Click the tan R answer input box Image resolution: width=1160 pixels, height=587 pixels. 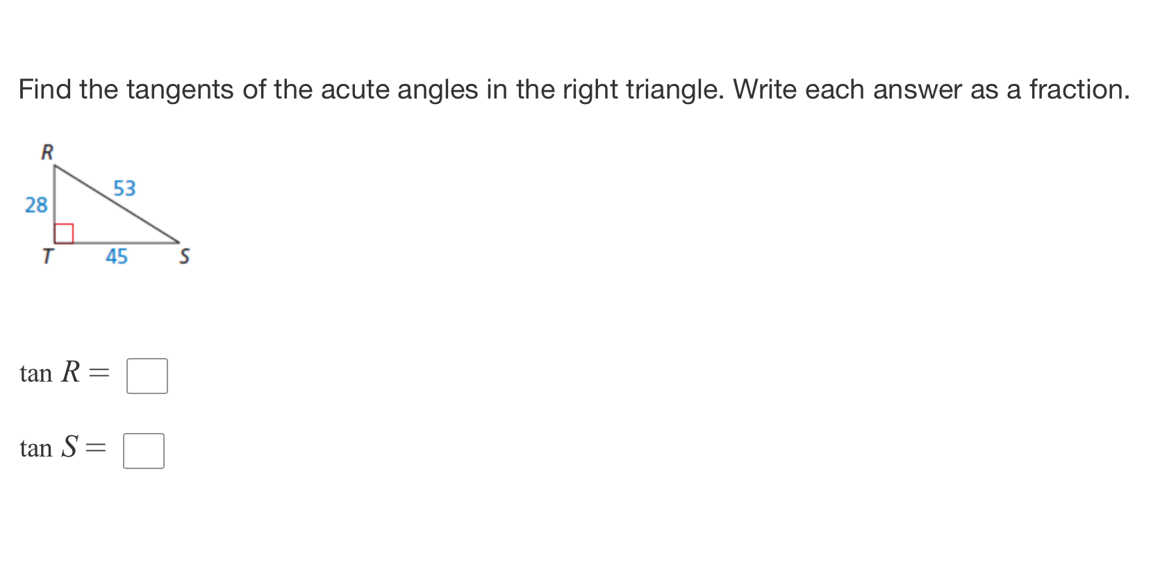click(147, 375)
